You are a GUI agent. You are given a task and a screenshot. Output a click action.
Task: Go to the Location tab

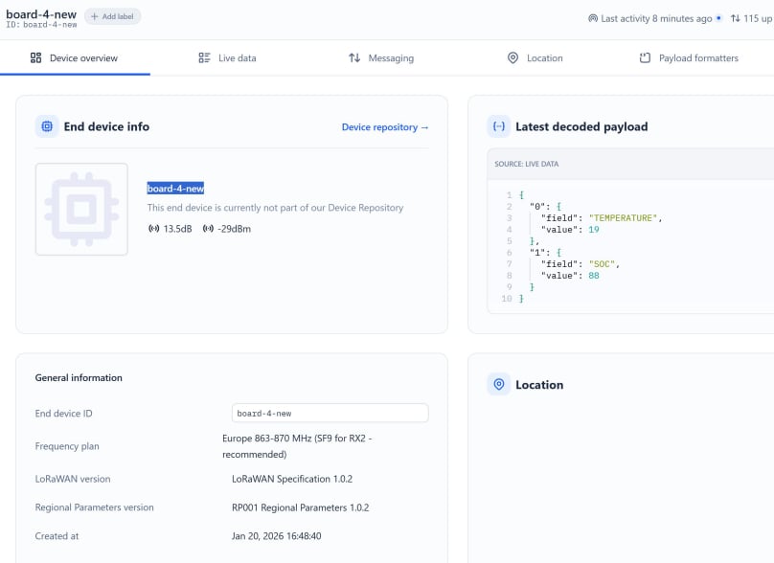pos(535,58)
